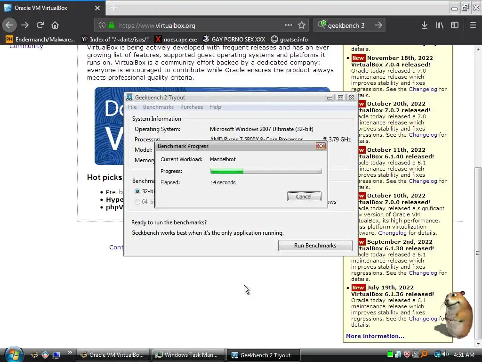Open Geekbench Benchmarks menu

coord(158,107)
